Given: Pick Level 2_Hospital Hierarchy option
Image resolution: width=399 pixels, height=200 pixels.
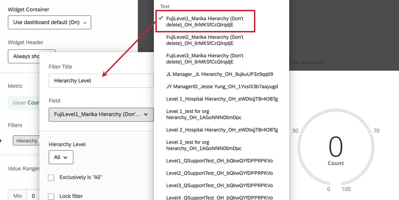Looking at the screenshot, I should pyautogui.click(x=222, y=130).
